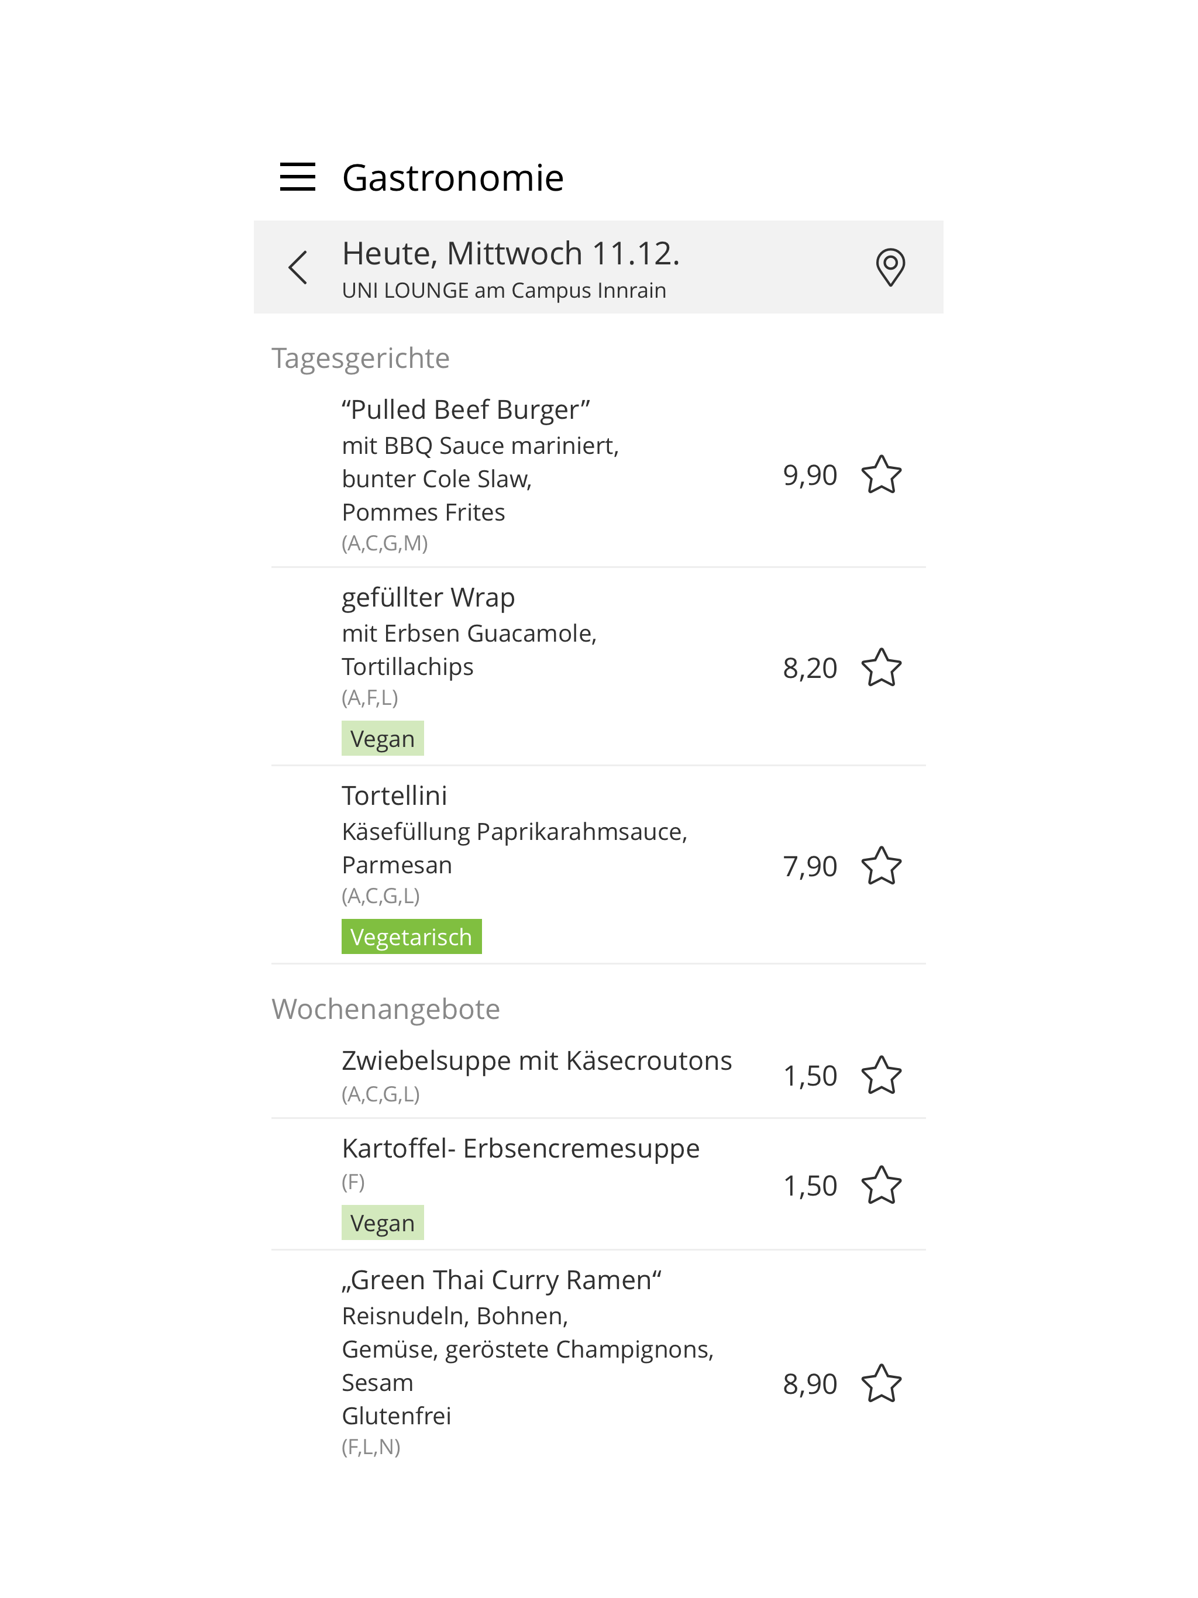1198x1598 pixels.
Task: Select UNI LOUNGE am Campus Innrain
Action: coord(504,291)
